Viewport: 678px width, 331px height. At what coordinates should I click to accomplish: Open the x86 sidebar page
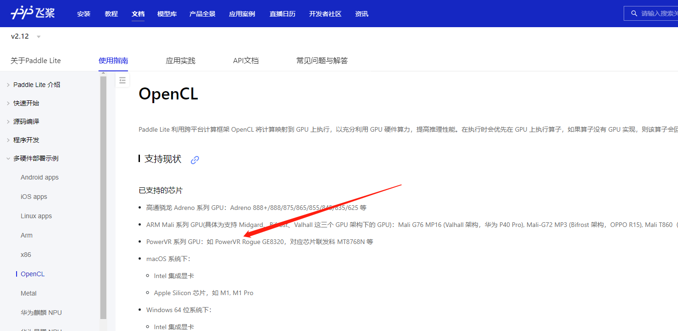tap(26, 255)
